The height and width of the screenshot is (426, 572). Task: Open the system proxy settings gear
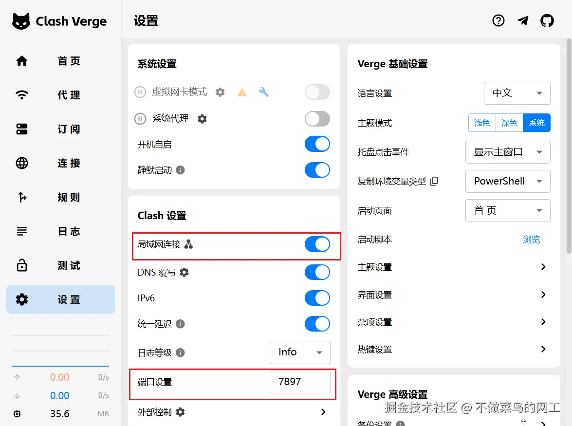[202, 119]
